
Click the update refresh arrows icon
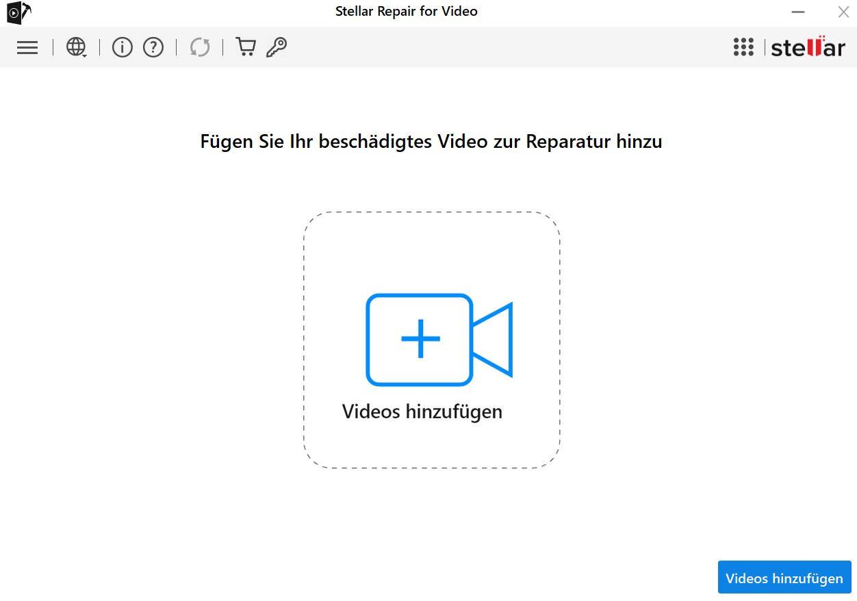[200, 47]
